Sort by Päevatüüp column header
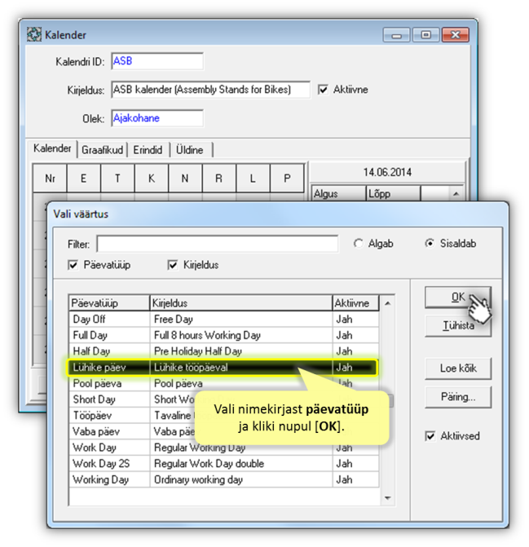 pos(109,303)
